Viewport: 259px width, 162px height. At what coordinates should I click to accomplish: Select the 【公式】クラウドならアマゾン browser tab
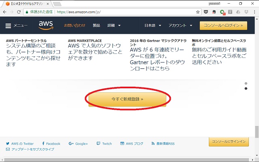[x=27, y=4]
